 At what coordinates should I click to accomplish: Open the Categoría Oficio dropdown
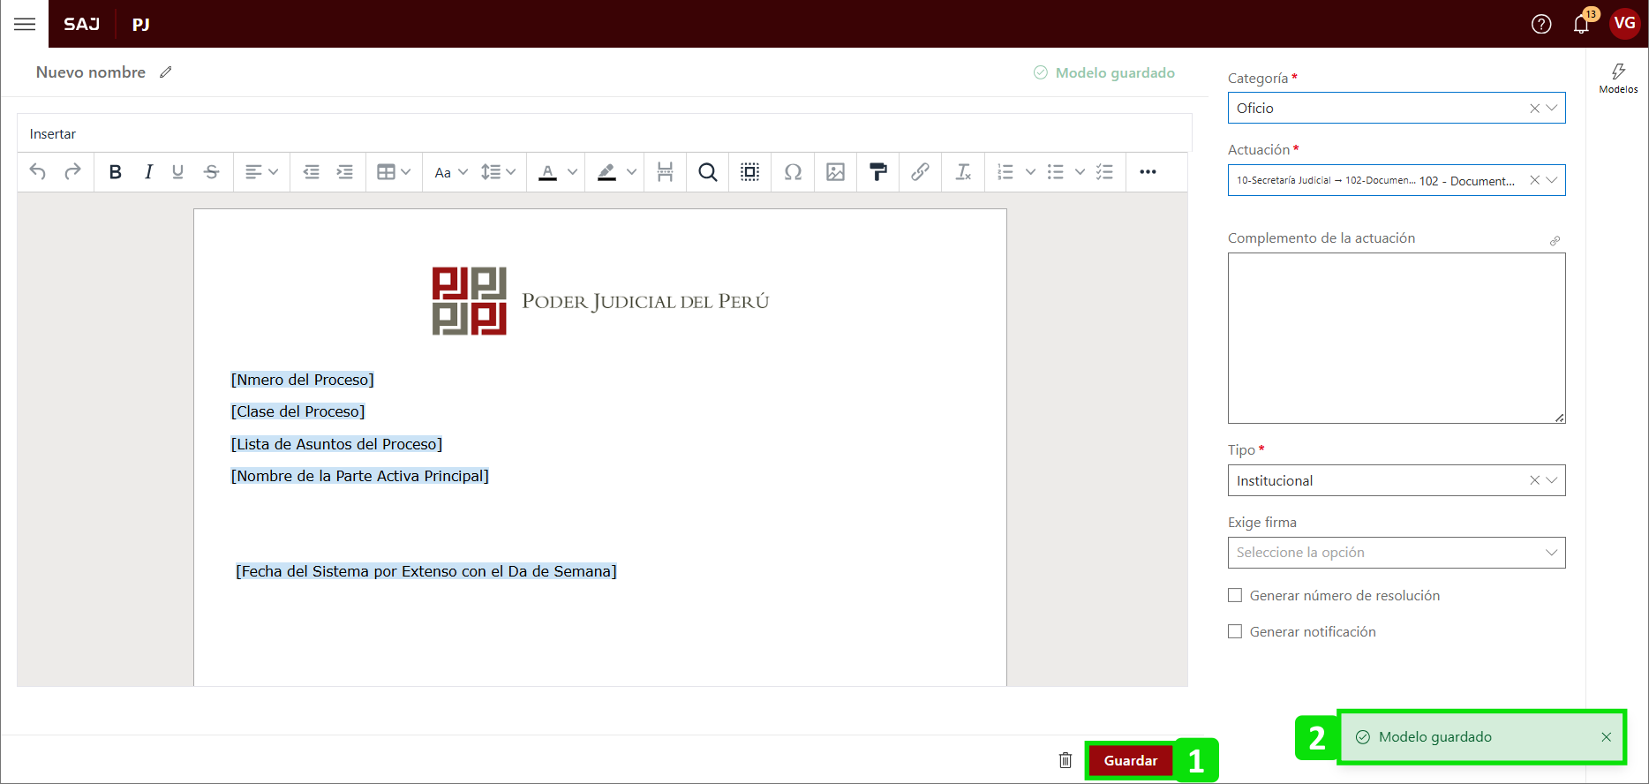1551,108
